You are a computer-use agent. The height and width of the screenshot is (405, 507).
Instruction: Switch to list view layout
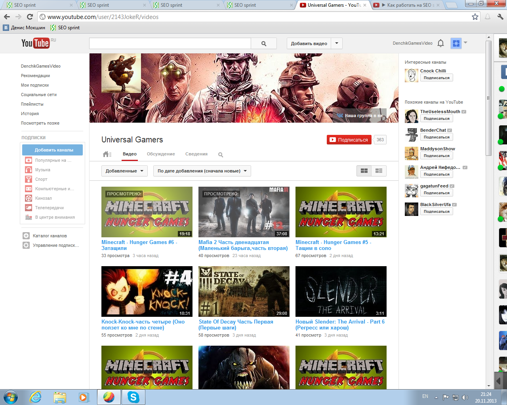tap(379, 171)
